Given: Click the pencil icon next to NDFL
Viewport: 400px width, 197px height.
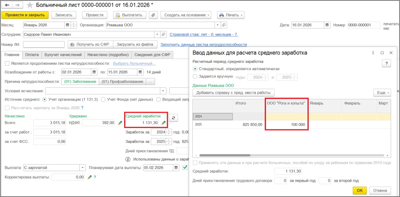Looking at the screenshot, I should point(120,123).
